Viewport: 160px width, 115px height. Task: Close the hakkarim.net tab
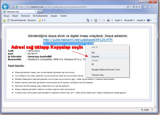click(35, 12)
